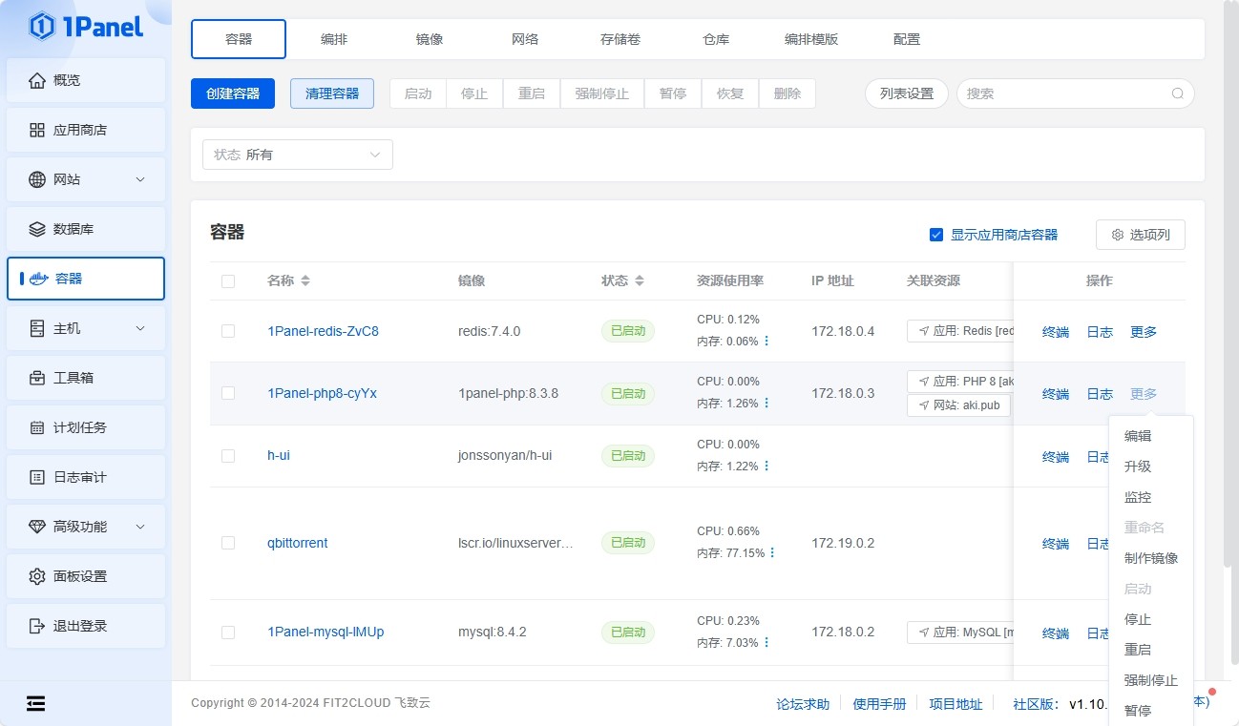This screenshot has width=1239, height=726.
Task: Click the 列表设置 button
Action: click(907, 93)
